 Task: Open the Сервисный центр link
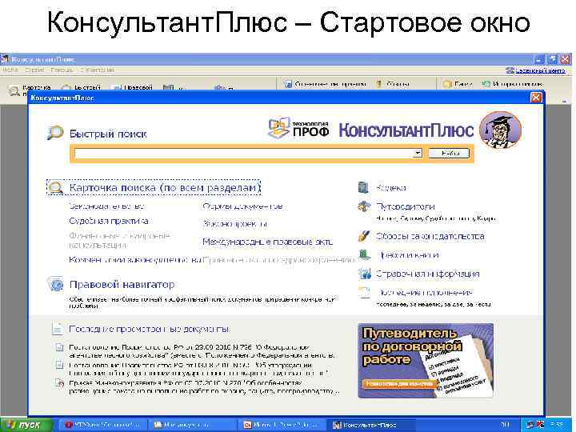[x=535, y=70]
